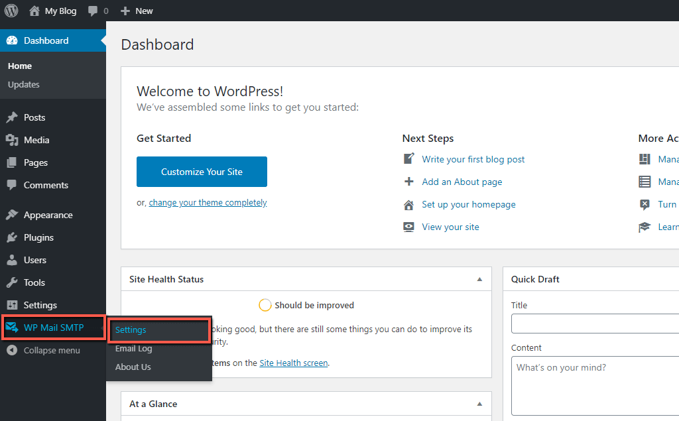Screen dimensions: 679x421
Task: Click Write your first blog post link
Action: coord(473,159)
